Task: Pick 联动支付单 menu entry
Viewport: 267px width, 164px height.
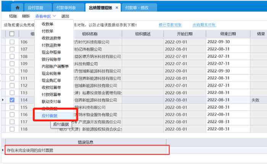Action: point(51,102)
